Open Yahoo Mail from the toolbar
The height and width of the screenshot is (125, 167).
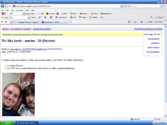pos(64,14)
